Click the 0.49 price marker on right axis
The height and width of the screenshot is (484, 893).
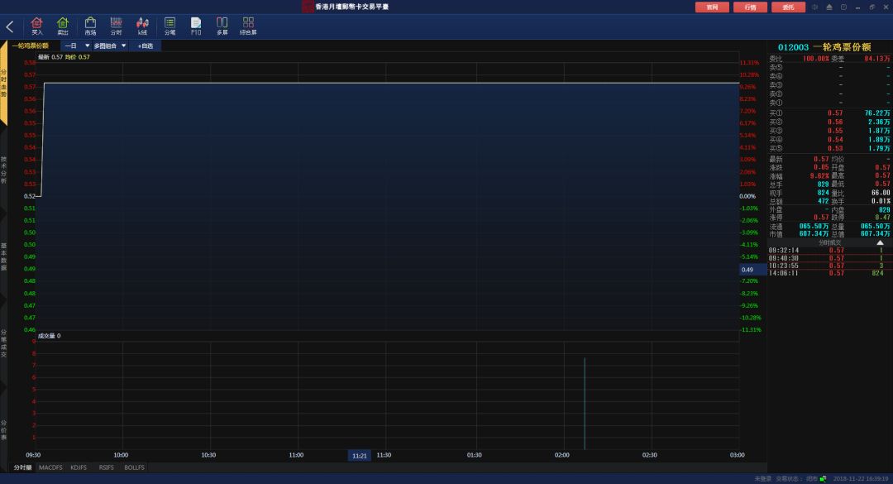click(x=753, y=270)
